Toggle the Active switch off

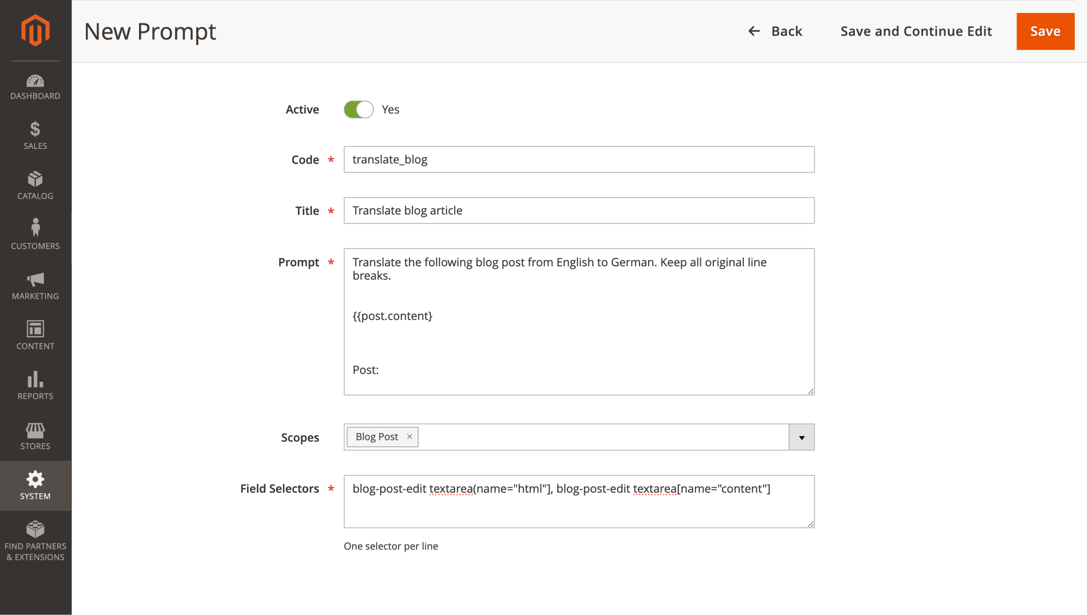pyautogui.click(x=358, y=109)
